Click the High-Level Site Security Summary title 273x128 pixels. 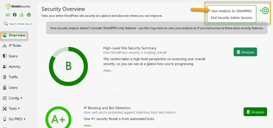point(130,48)
